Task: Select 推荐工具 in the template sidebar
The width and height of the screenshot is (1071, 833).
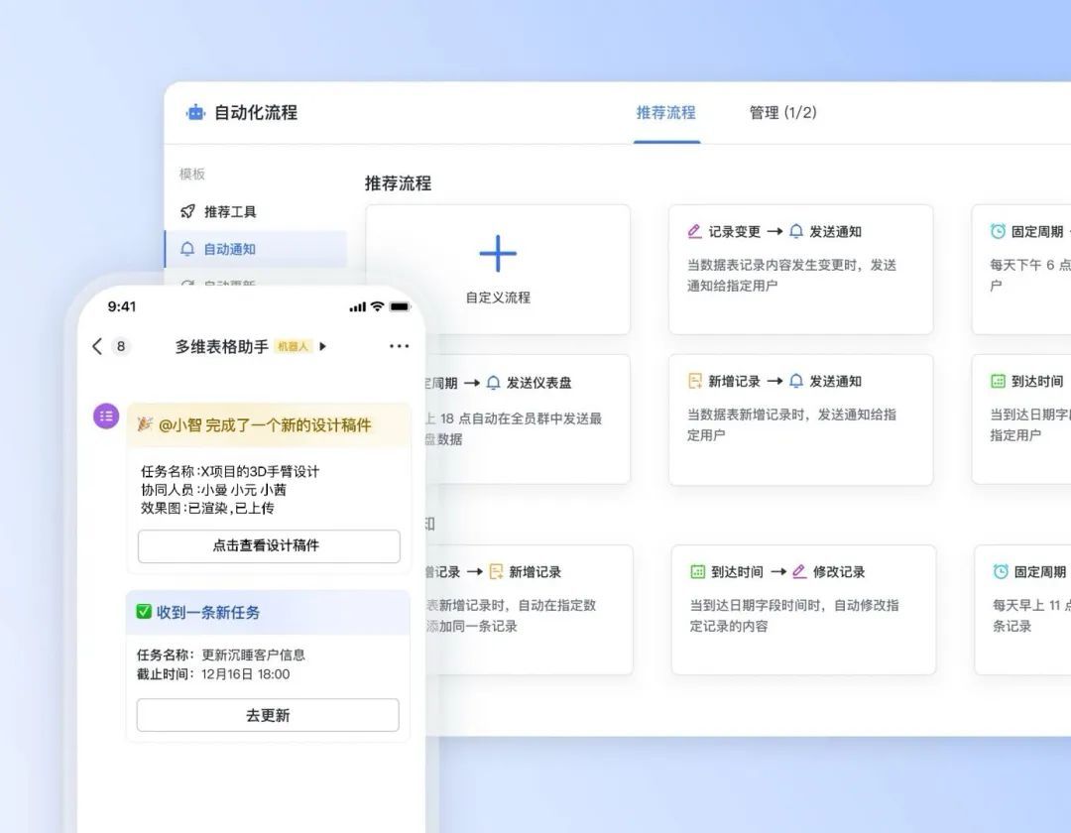Action: click(230, 211)
